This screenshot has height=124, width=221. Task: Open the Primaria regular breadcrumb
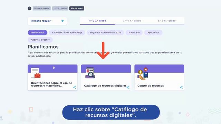click(42, 8)
